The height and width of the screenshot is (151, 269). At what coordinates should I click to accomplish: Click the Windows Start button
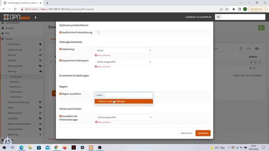click(4, 147)
